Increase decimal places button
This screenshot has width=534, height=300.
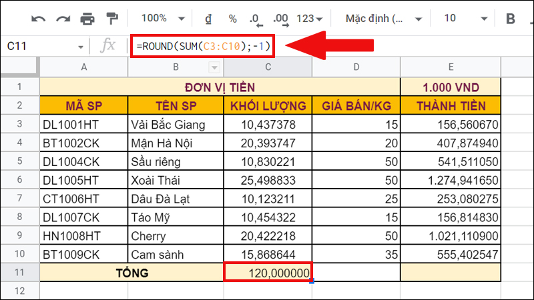tap(280, 18)
